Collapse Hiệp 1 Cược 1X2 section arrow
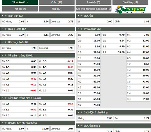The image size is (151, 132). [x=3, y=29]
